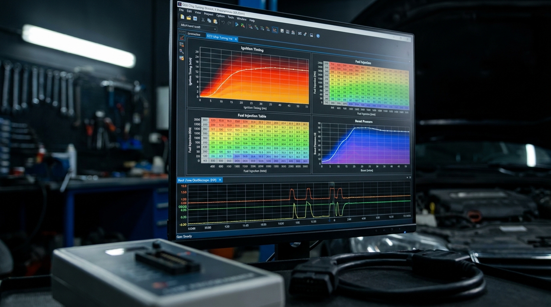Click the Redo arrow icon
This screenshot has width=551, height=307.
coord(229,23)
